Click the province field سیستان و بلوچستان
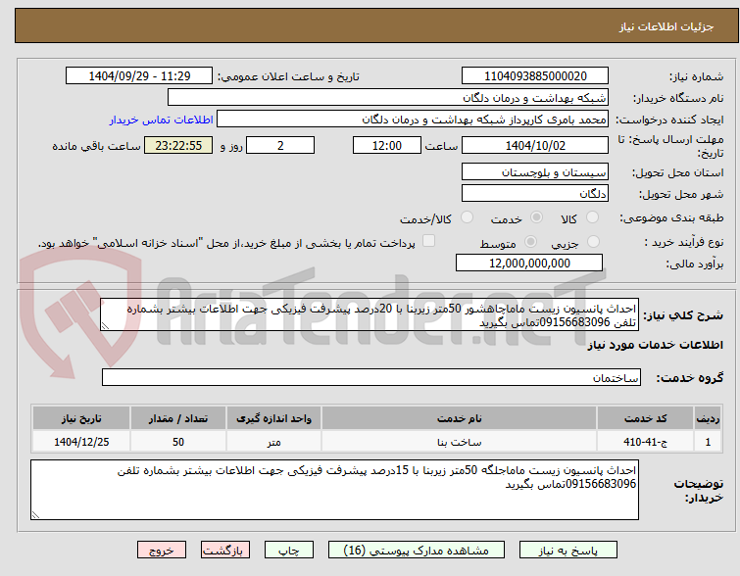The height and width of the screenshot is (576, 740). pyautogui.click(x=535, y=172)
